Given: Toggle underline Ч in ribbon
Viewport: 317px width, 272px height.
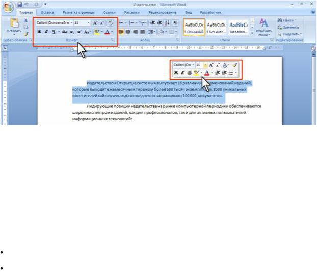Looking at the screenshot, I should click(x=54, y=32).
